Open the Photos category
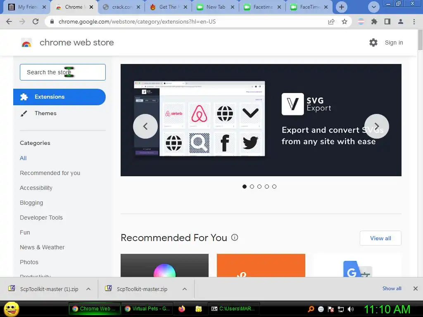 point(29,262)
